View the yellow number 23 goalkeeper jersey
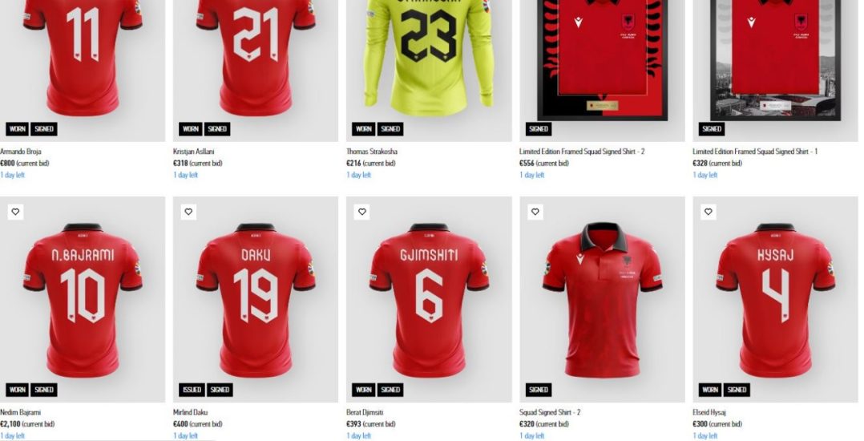 click(429, 55)
